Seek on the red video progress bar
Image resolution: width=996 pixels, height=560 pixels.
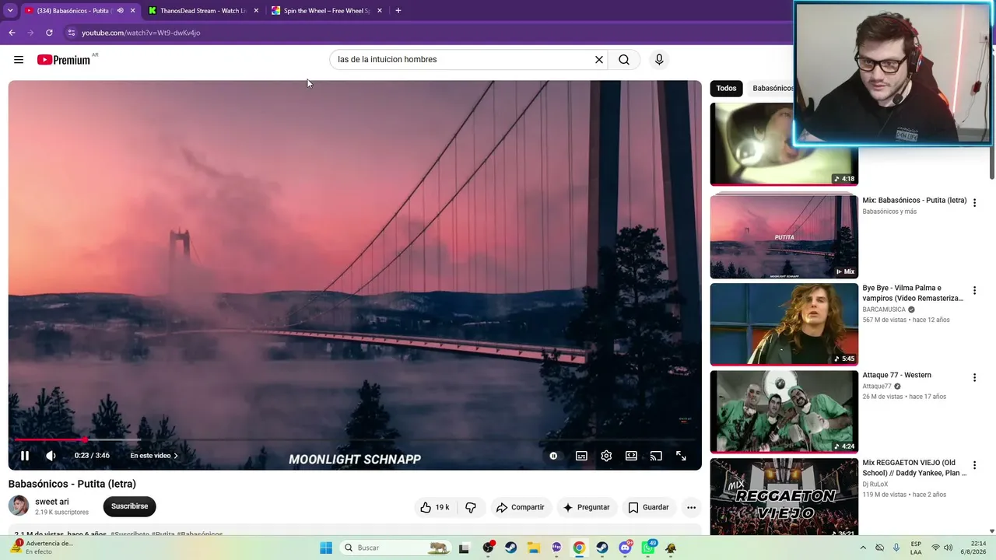pyautogui.click(x=355, y=439)
